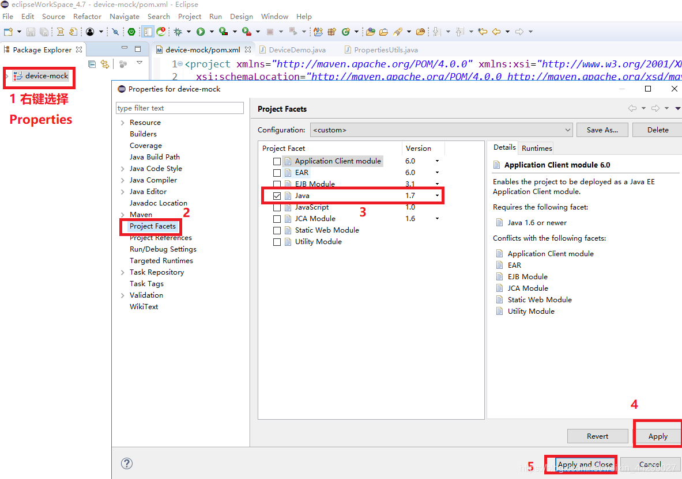Image resolution: width=682 pixels, height=479 pixels.
Task: Click the Back navigation arrow in toolbar
Action: (x=496, y=32)
